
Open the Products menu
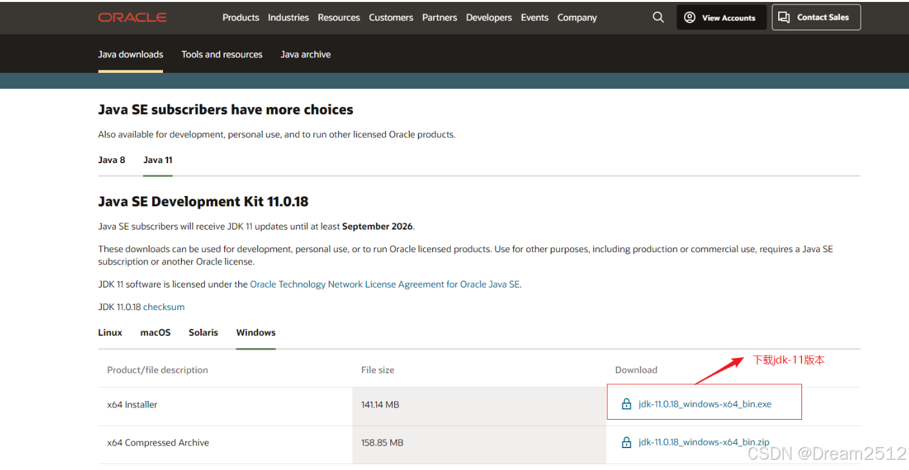pyautogui.click(x=241, y=17)
